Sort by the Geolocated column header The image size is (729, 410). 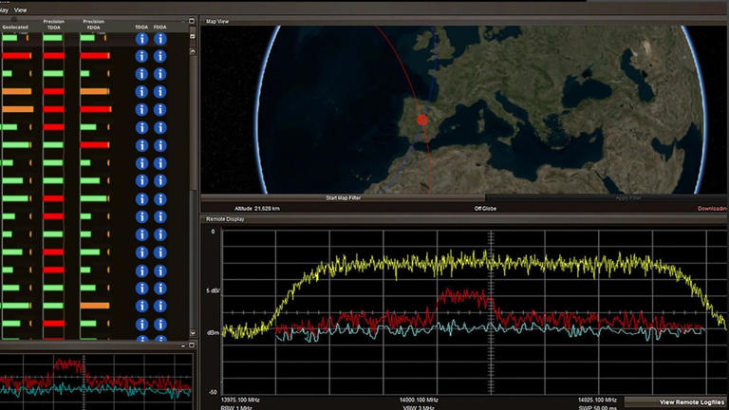tap(14, 28)
